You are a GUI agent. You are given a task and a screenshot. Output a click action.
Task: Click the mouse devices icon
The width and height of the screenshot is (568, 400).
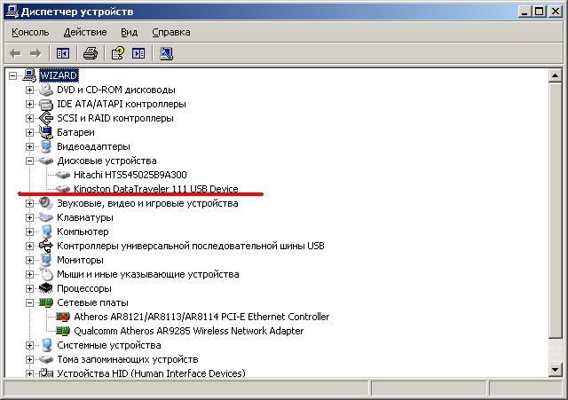click(x=46, y=274)
